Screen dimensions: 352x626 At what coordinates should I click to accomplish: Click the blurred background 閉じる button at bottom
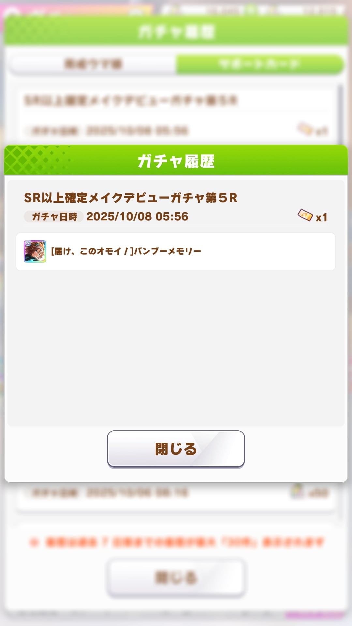tap(176, 577)
